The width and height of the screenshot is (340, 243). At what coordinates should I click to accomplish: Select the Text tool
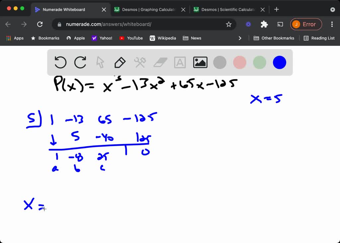180,62
